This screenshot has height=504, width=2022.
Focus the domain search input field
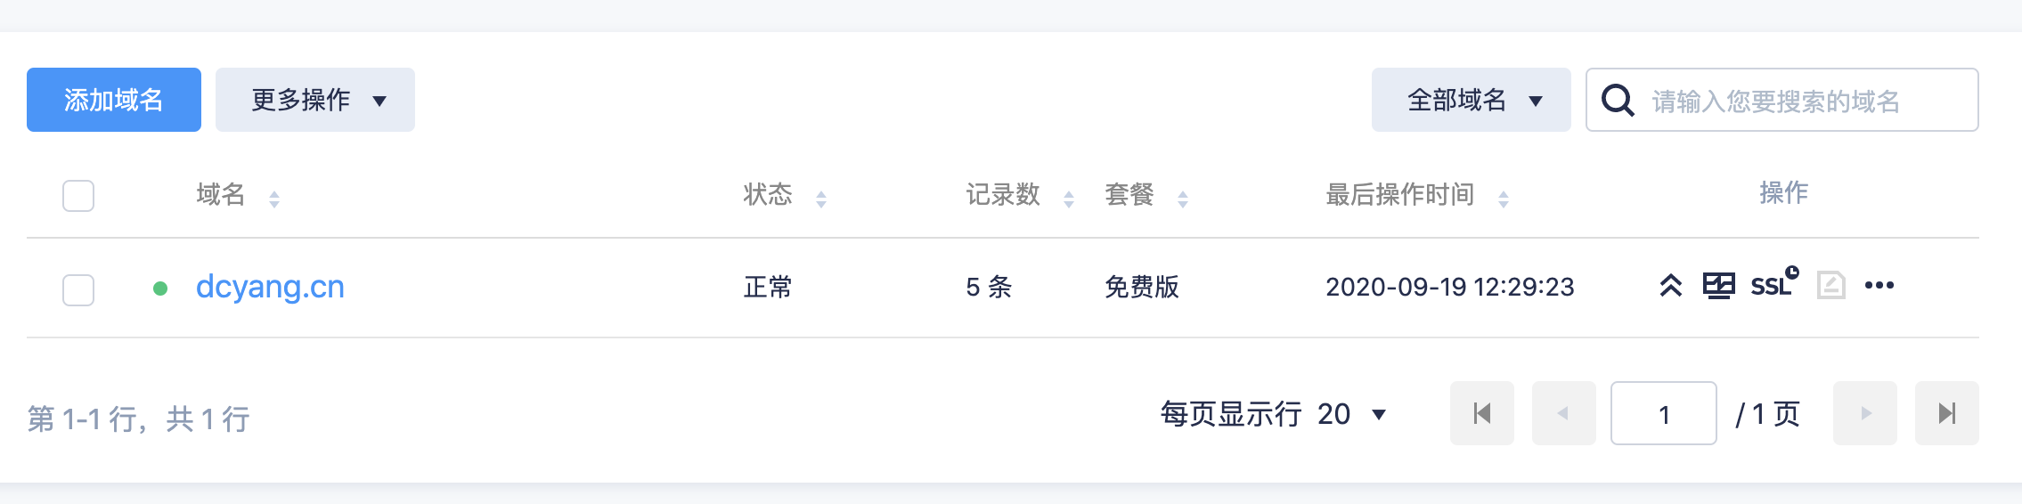coord(1799,101)
